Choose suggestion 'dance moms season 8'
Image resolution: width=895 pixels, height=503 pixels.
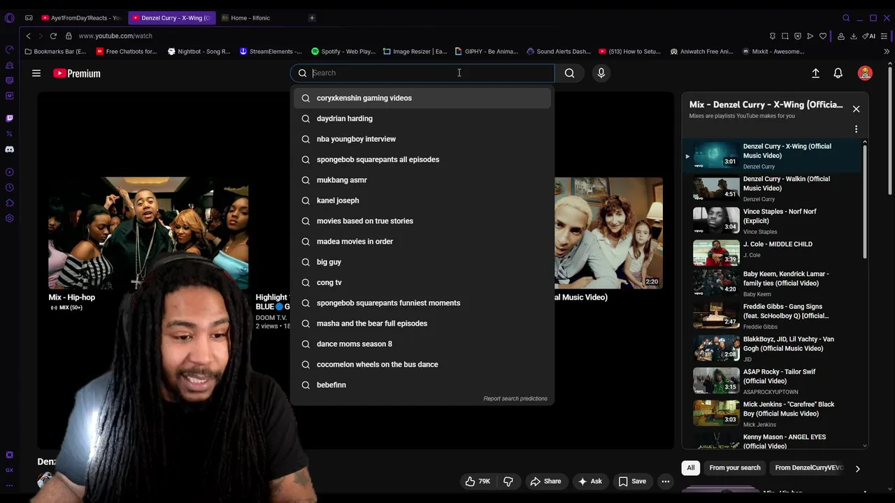(422, 344)
